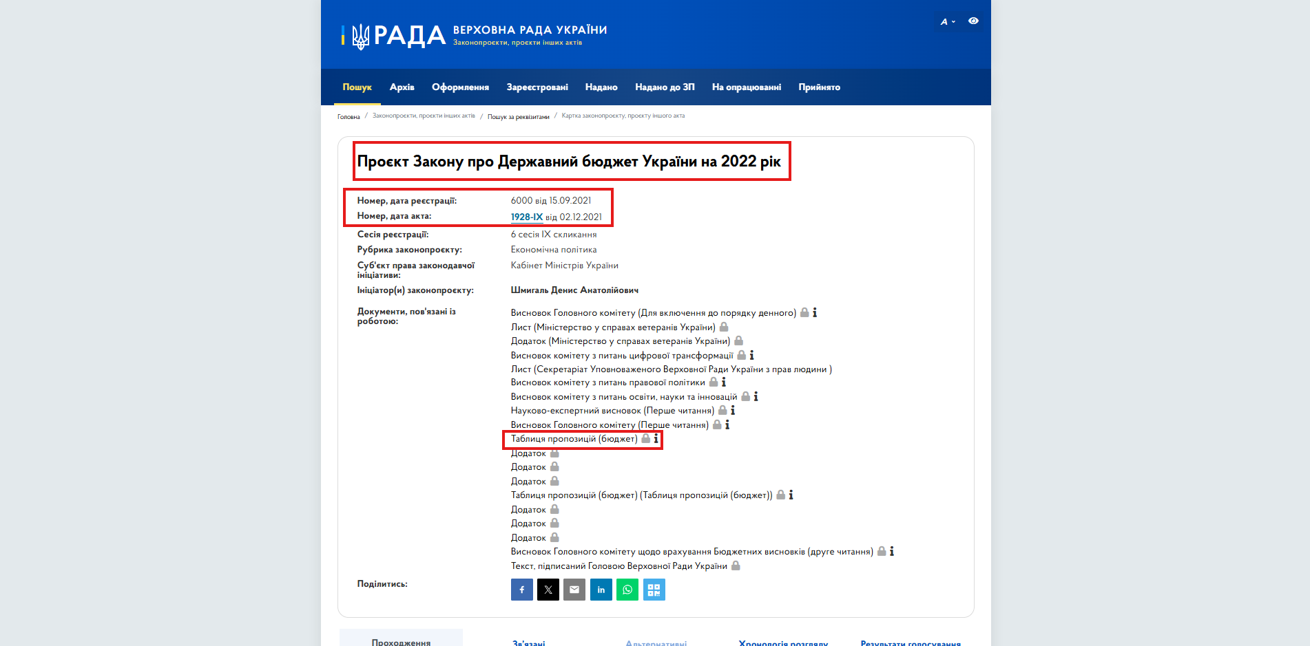Open Науково-експертний висновок (Перше читання) document

612,410
